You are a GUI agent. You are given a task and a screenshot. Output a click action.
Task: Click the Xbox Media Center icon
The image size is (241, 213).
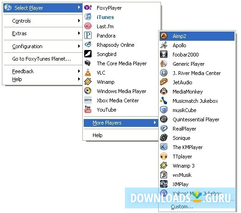click(x=88, y=100)
